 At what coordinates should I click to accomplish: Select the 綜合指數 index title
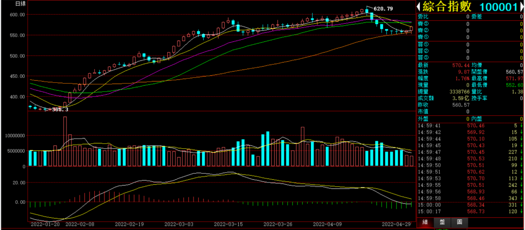[447, 6]
